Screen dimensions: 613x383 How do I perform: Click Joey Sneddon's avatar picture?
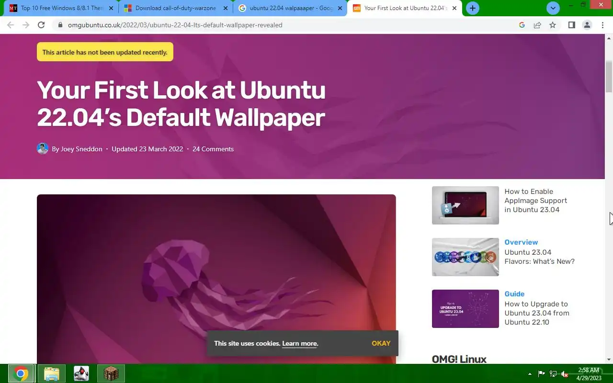pyautogui.click(x=43, y=148)
